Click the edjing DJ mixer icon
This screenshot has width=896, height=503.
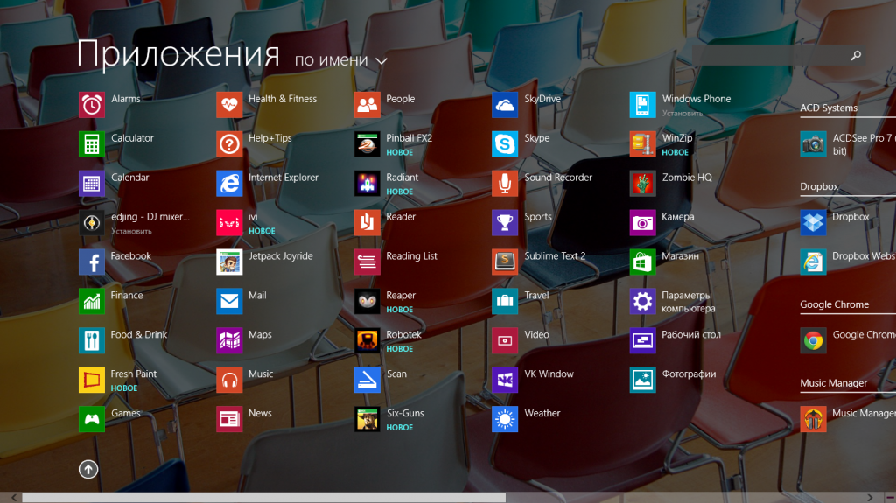tap(91, 223)
